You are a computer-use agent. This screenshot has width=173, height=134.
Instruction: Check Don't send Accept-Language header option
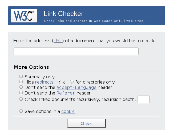click(x=21, y=87)
